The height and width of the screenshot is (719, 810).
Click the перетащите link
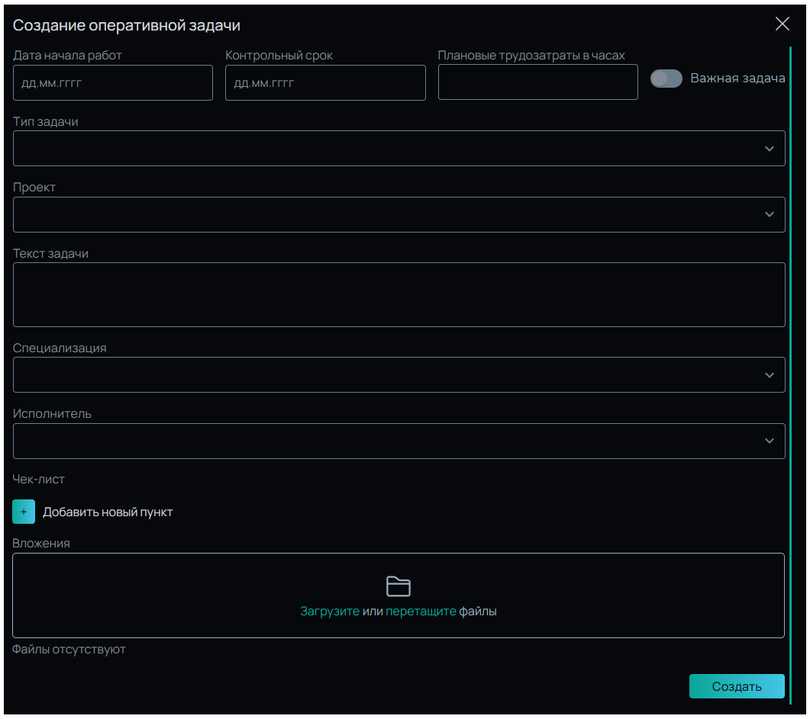(x=421, y=611)
